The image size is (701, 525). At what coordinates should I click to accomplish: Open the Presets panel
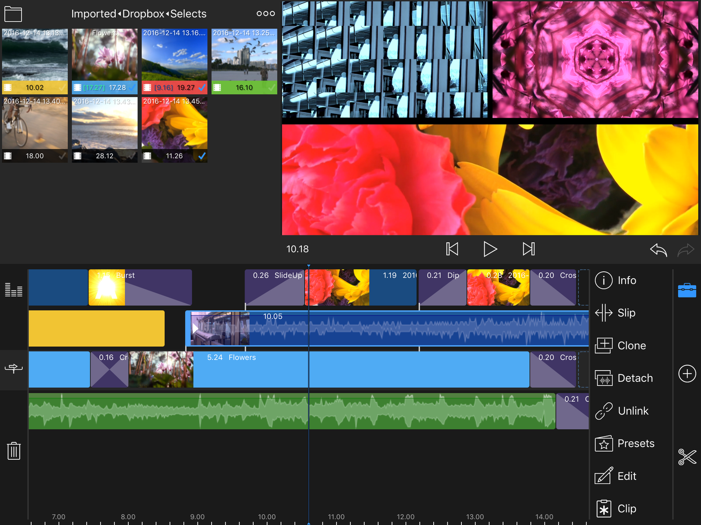624,444
